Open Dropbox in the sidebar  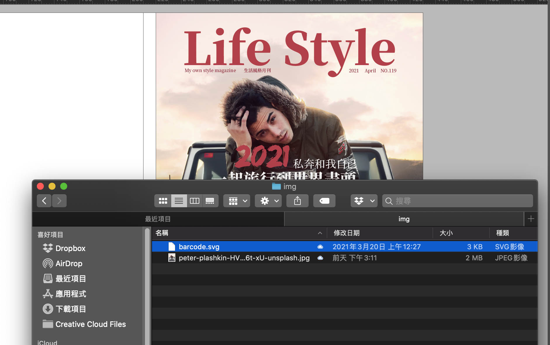[70, 248]
